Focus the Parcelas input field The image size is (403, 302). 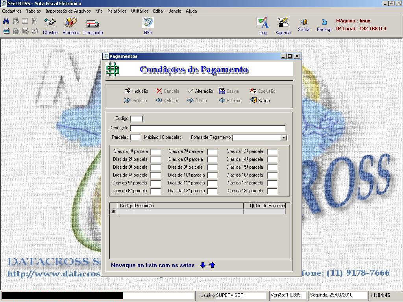(135, 138)
